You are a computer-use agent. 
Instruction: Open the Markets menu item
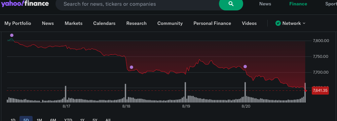74,23
